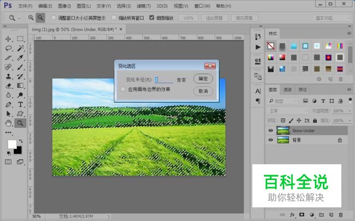
Task: Select the Rectangular Marquee tool
Action: (x=20, y=39)
